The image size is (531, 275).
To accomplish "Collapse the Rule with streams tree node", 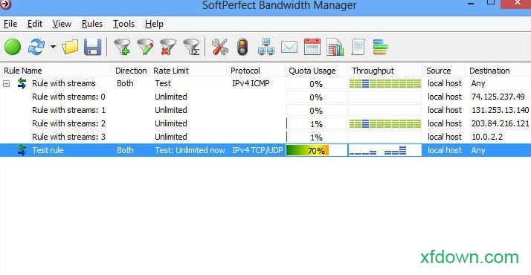I will point(7,83).
